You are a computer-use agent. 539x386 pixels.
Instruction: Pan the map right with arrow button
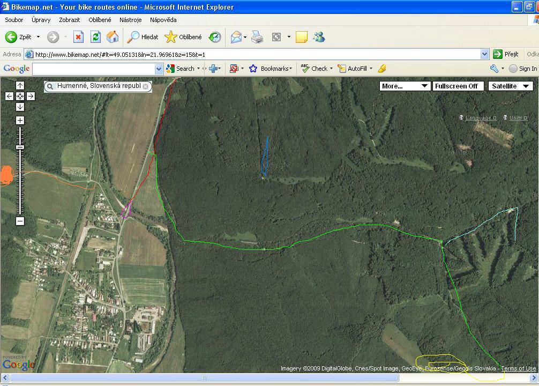coord(31,96)
